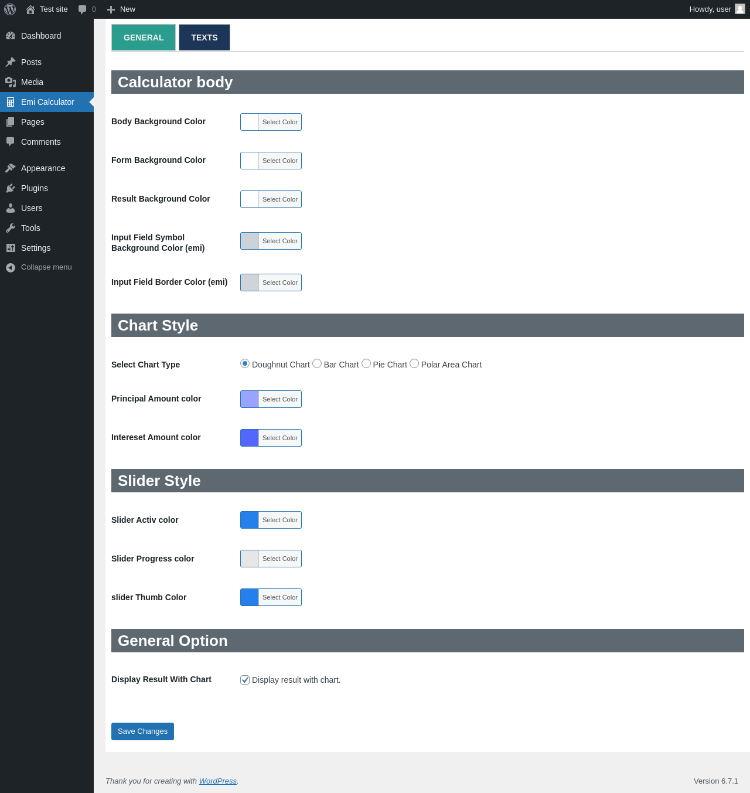Open Dashboard menu item
750x793 pixels.
[47, 36]
